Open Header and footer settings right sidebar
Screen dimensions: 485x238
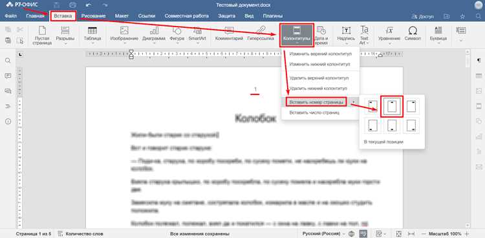click(x=479, y=106)
